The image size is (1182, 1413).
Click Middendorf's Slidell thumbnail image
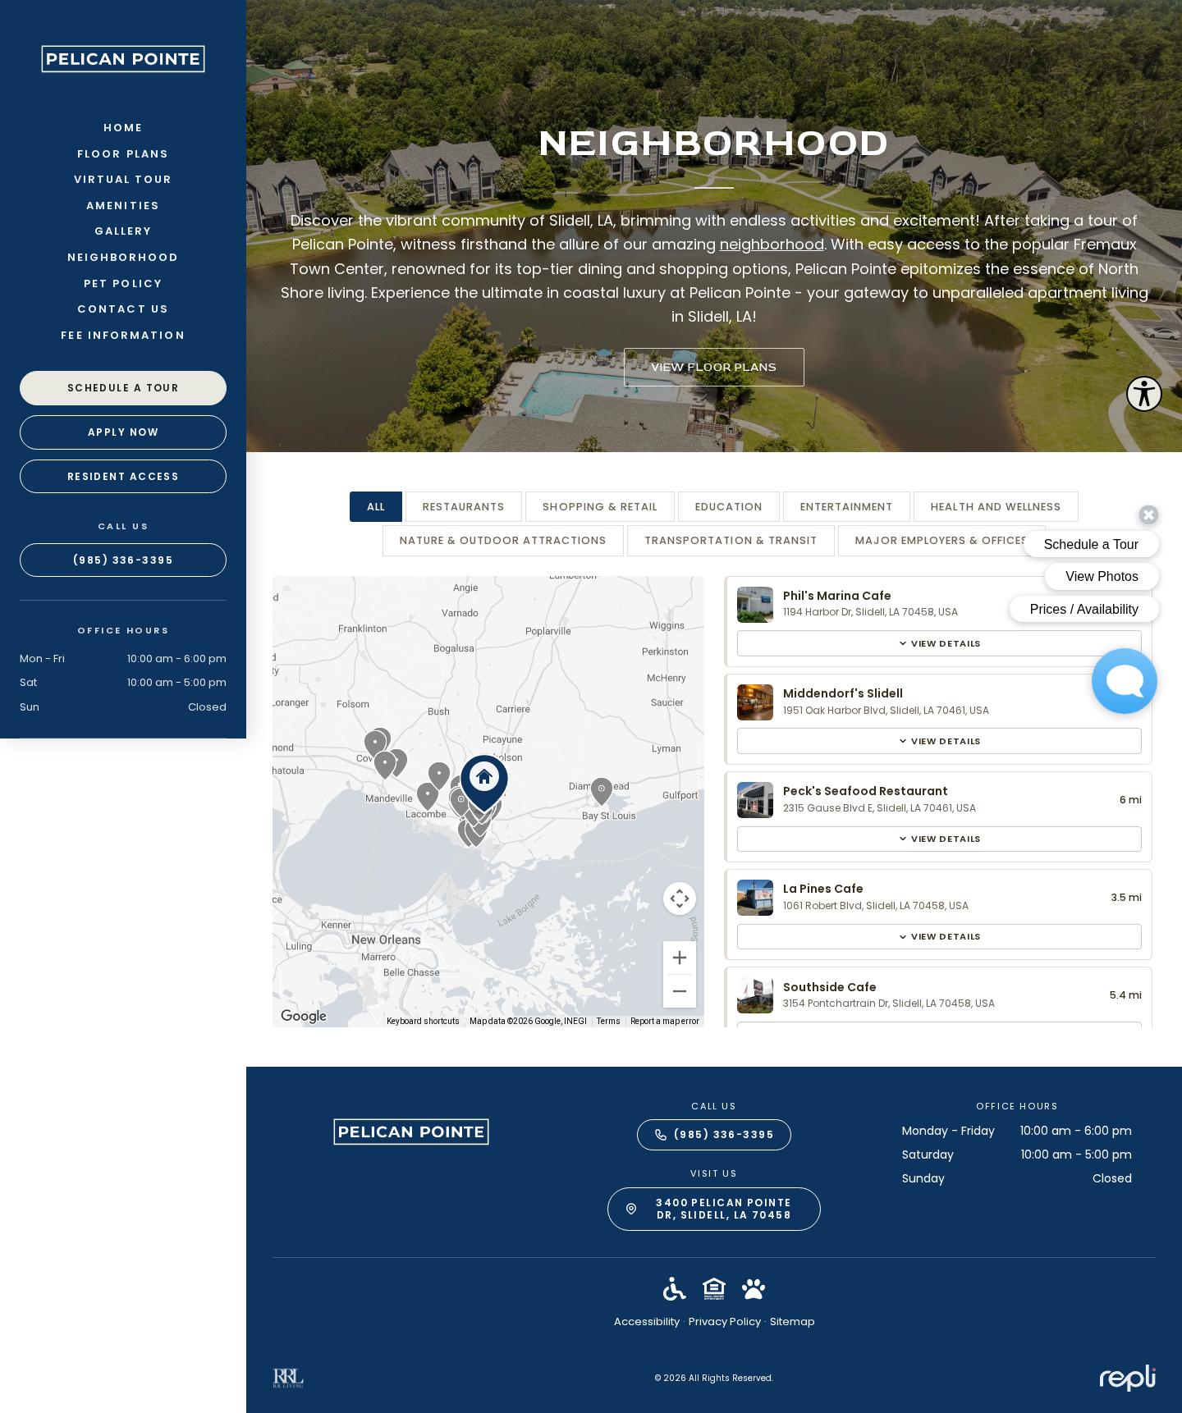click(755, 702)
